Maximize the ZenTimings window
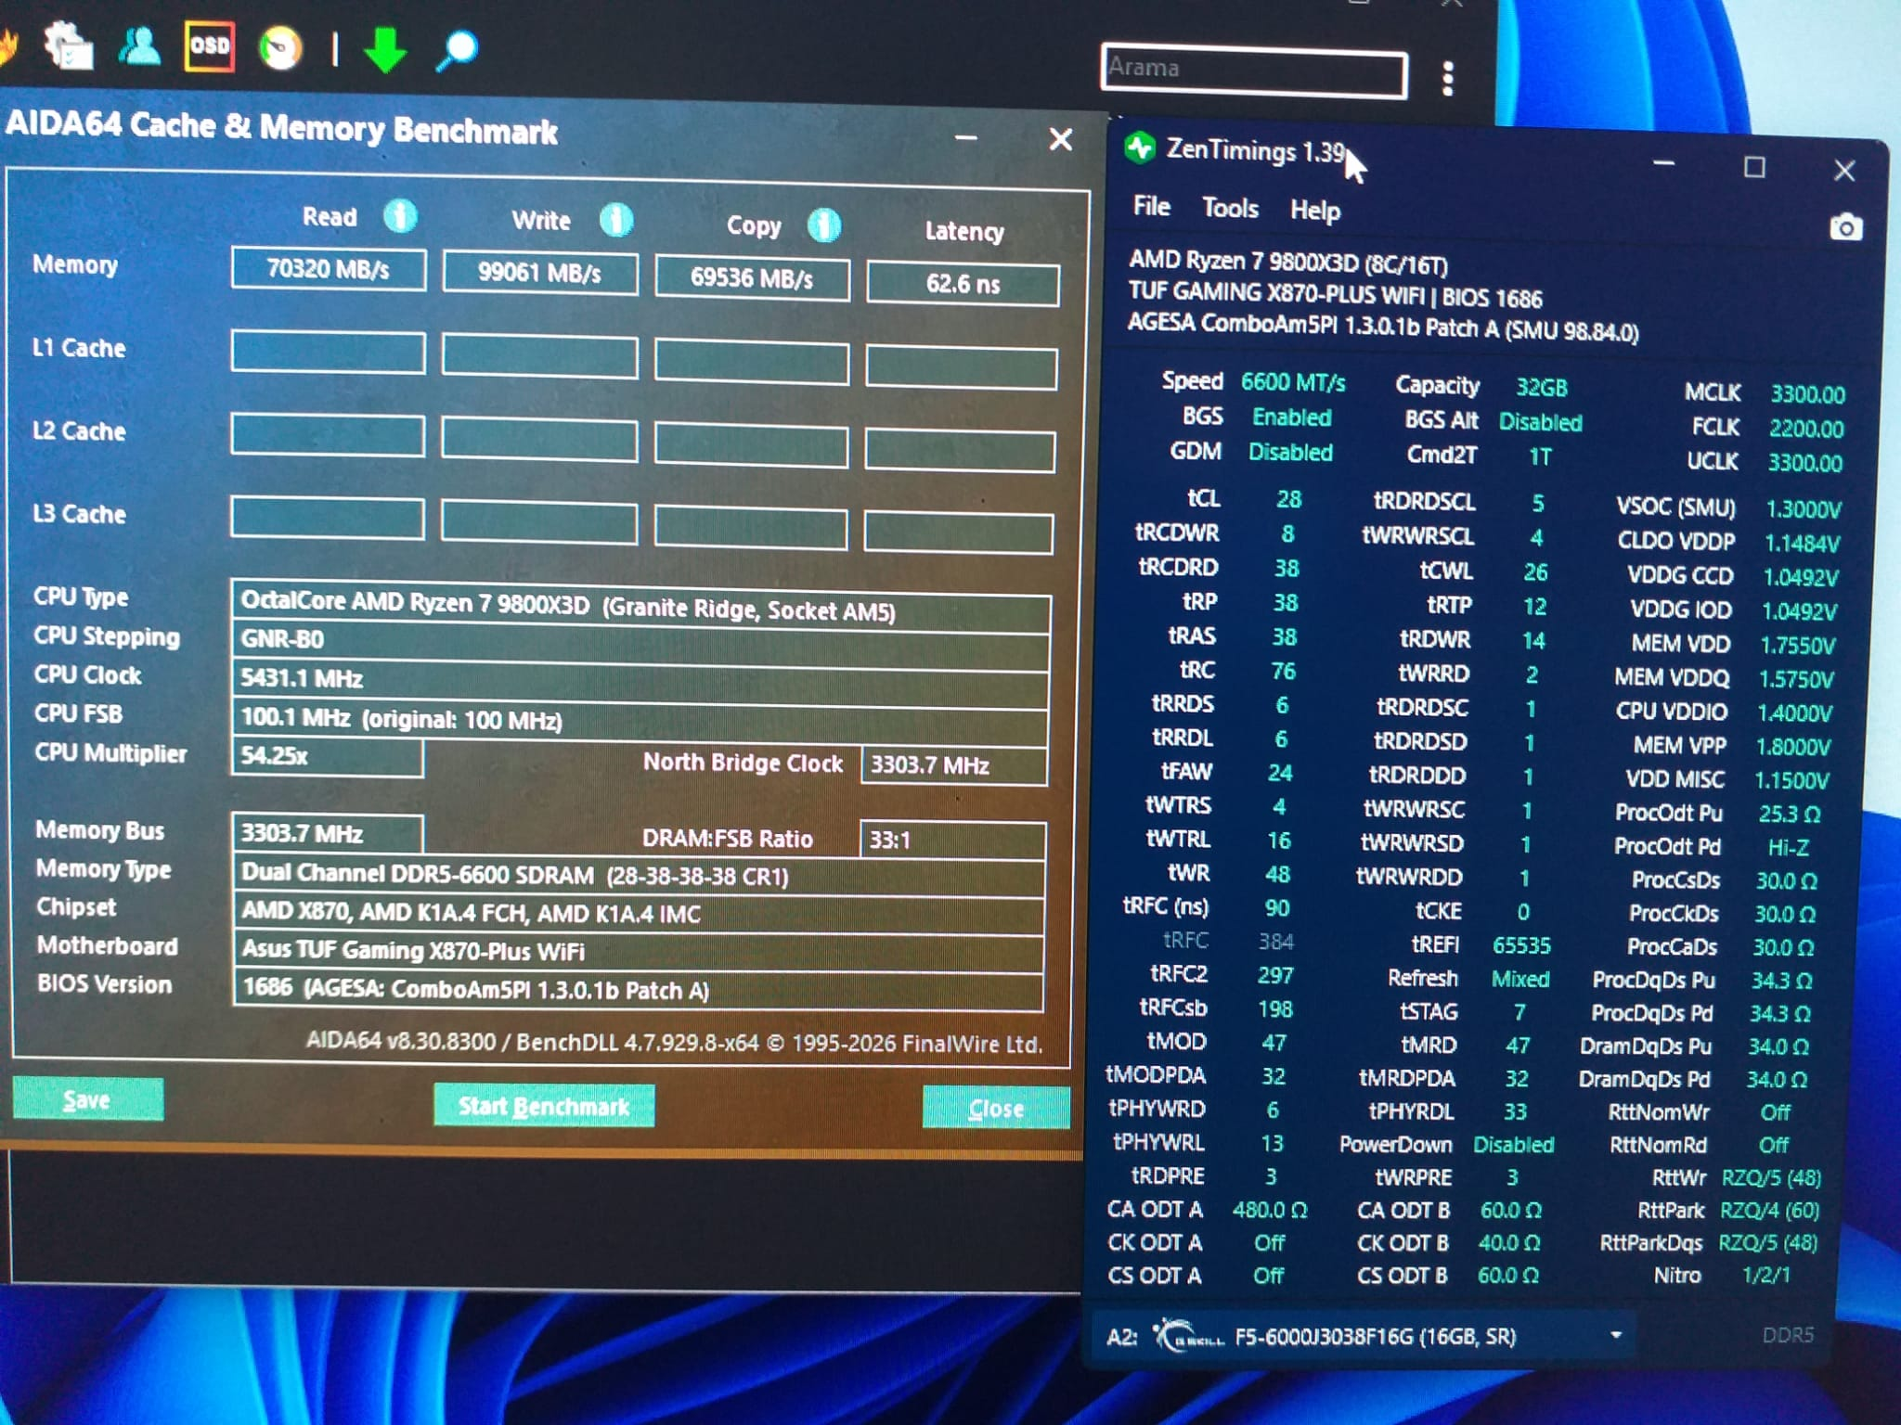The height and width of the screenshot is (1425, 1901). click(x=1753, y=167)
